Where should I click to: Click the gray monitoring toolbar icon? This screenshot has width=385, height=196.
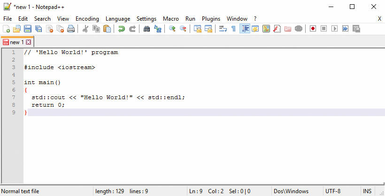[x=299, y=29]
